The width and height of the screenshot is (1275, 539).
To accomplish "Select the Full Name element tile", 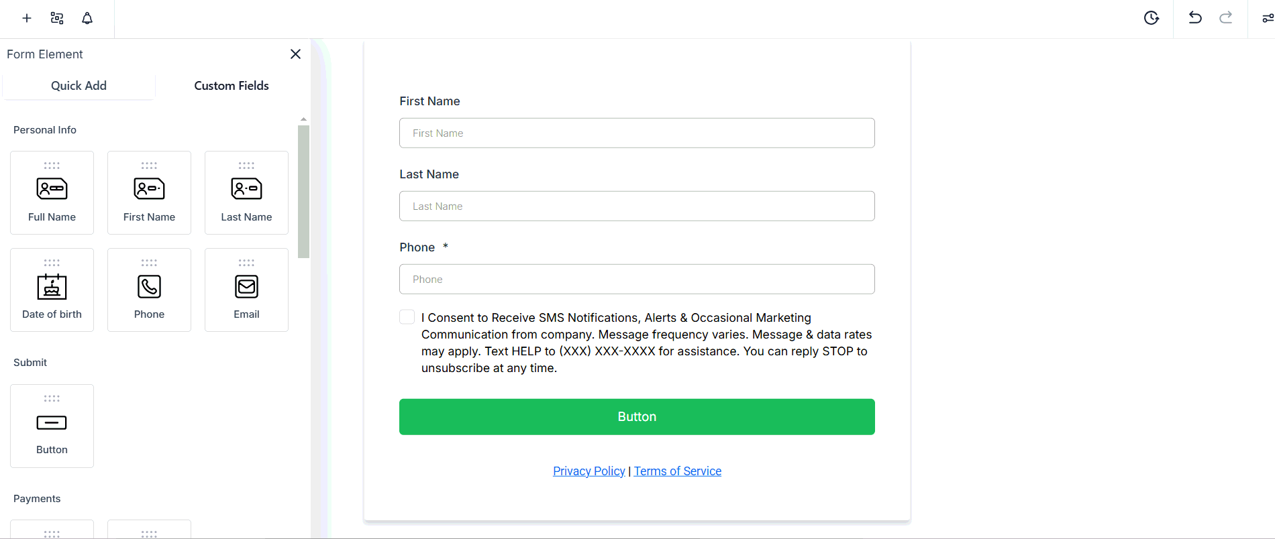I will point(52,192).
